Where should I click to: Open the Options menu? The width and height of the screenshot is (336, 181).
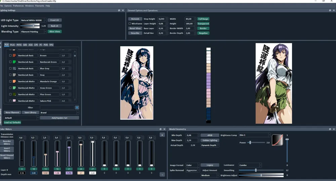[8, 6]
